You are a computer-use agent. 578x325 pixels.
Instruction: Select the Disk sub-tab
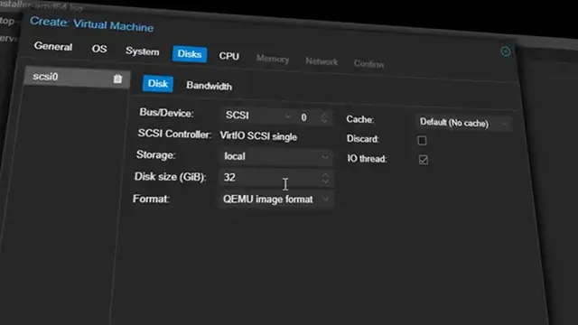(158, 84)
